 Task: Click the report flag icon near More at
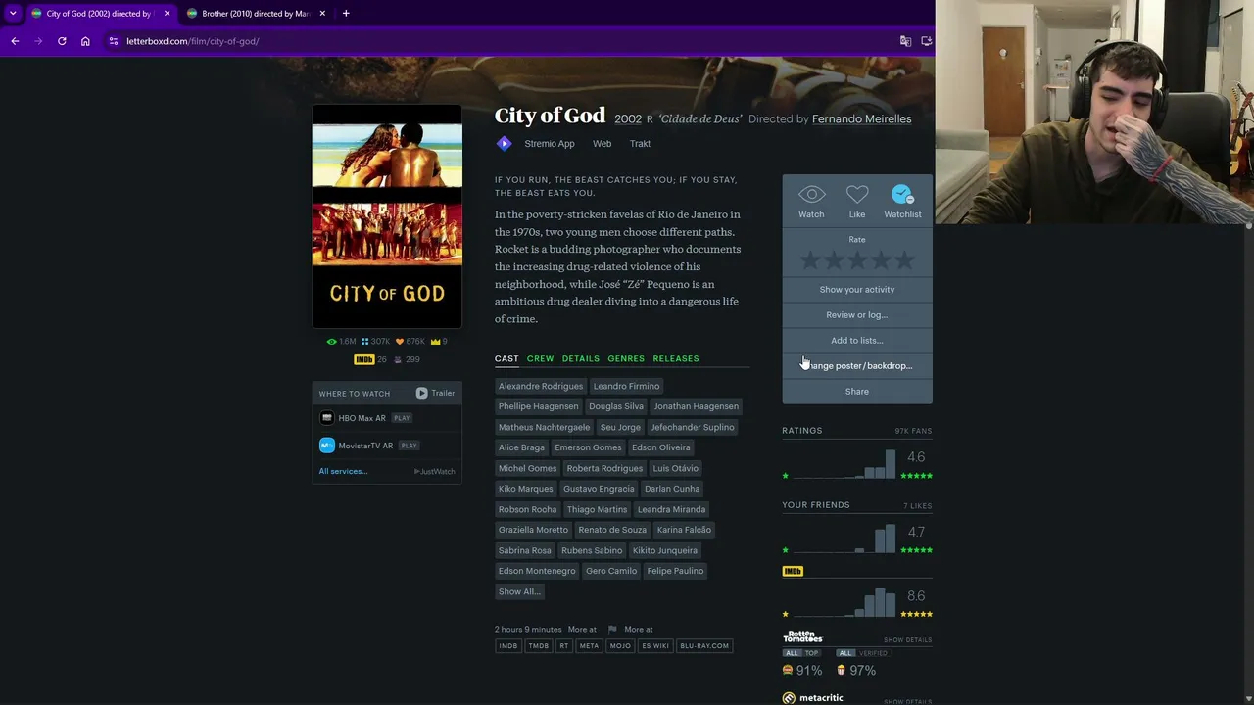tap(612, 629)
